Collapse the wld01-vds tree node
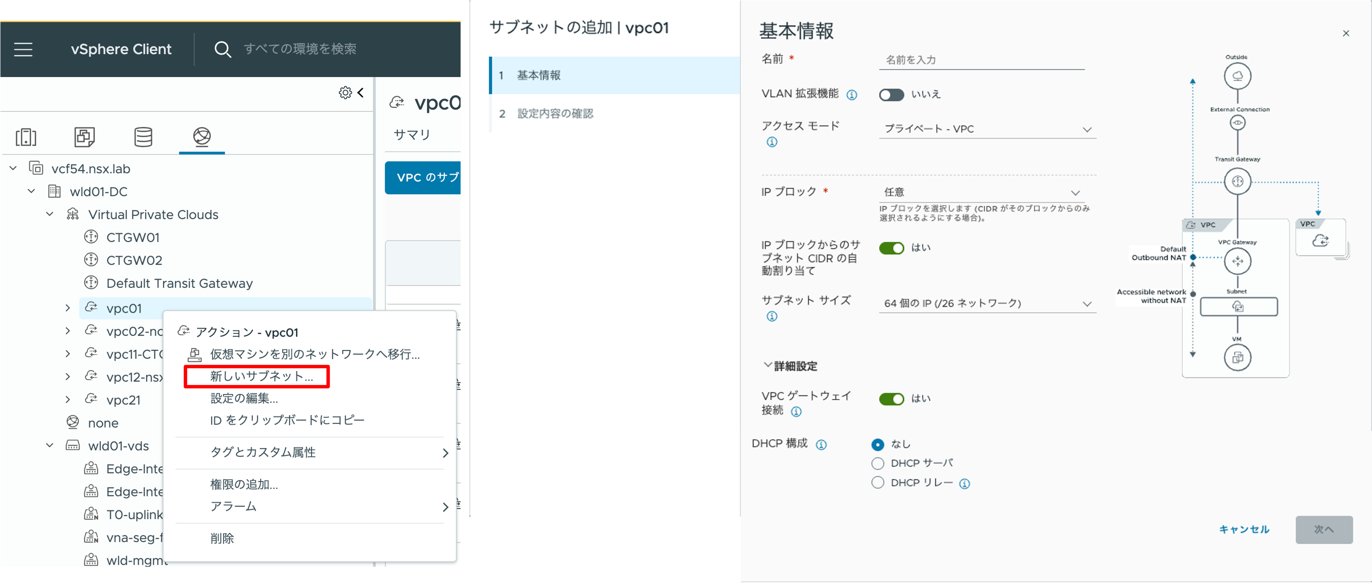1372x583 pixels. [49, 445]
